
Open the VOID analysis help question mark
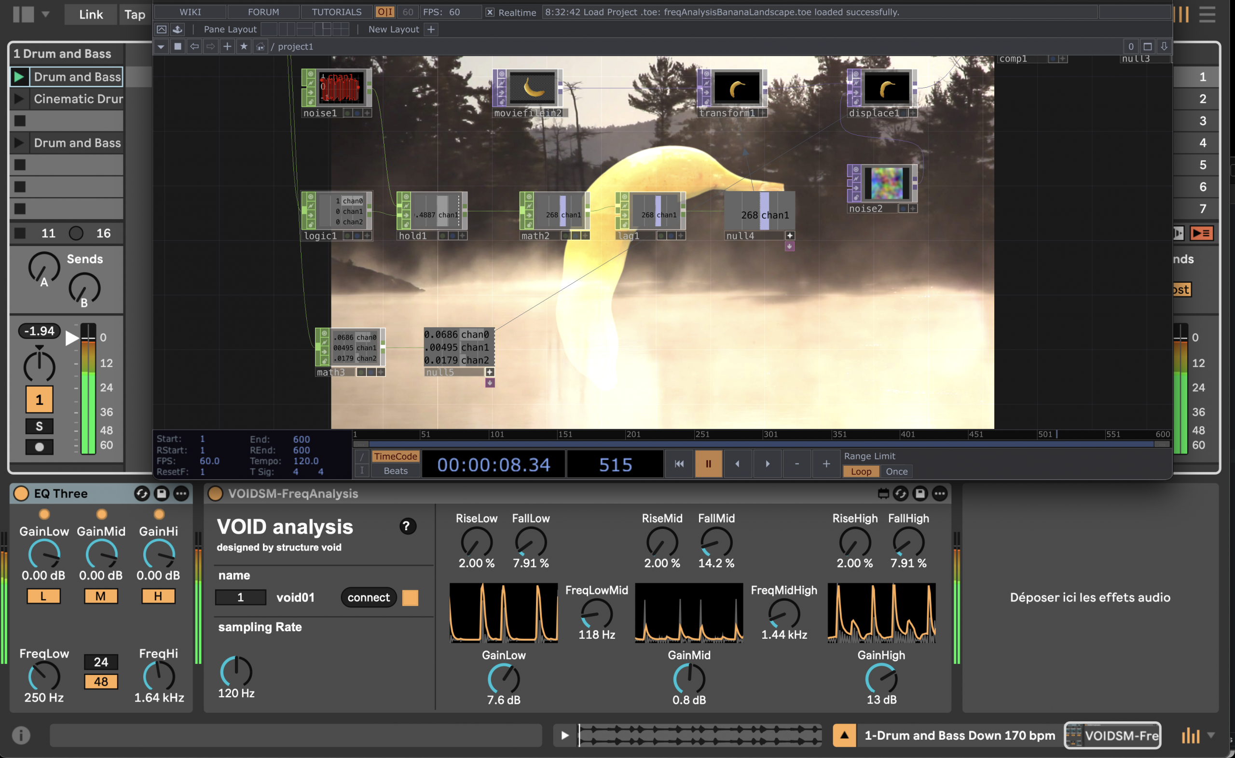(x=408, y=526)
